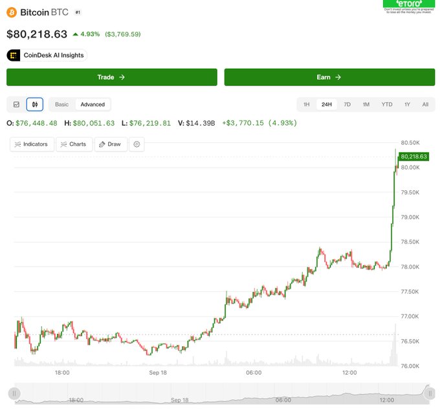Click the green Trade button
Screen dimensions: 440x418
click(112, 77)
